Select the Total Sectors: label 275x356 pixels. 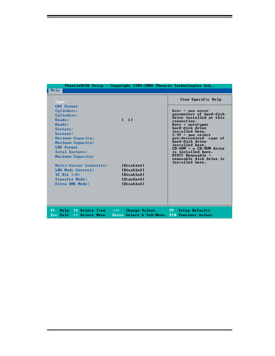point(71,152)
